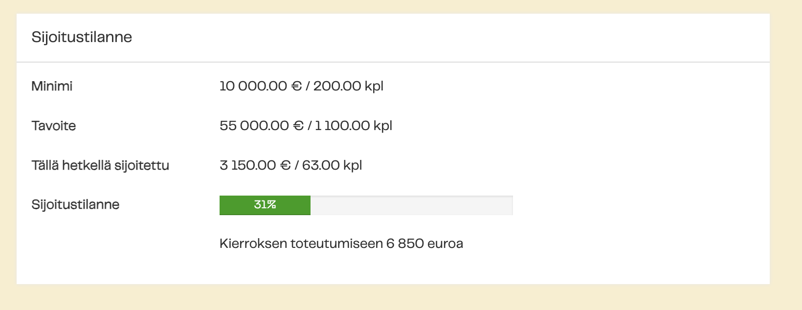
Task: Click the 55 000.00 target amount
Action: [254, 126]
